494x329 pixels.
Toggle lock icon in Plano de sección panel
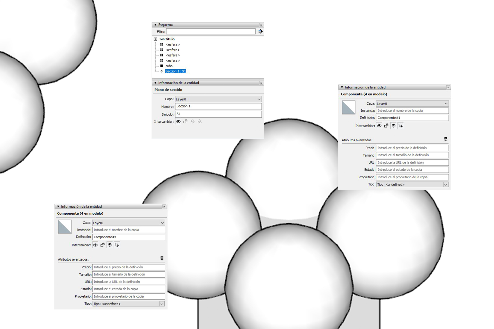tap(185, 121)
